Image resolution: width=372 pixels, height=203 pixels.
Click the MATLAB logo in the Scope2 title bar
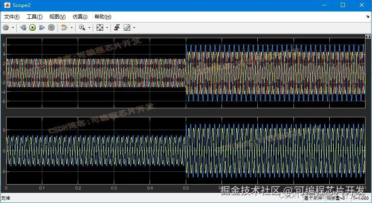coord(7,5)
